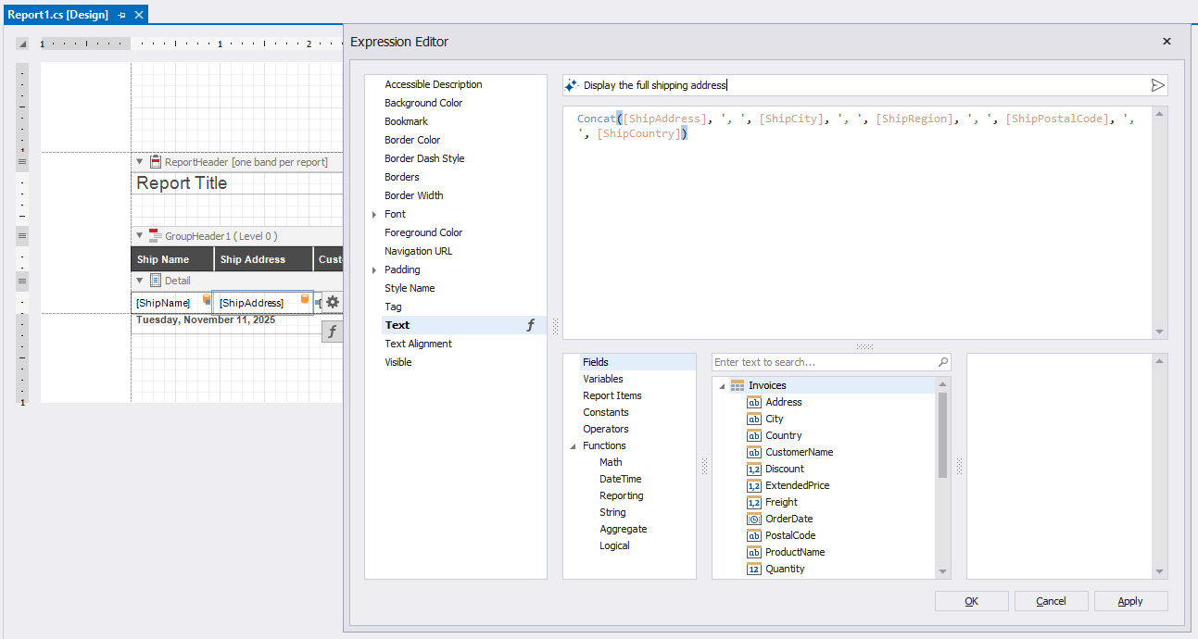Confirm the expression by clicking OK

tap(971, 601)
